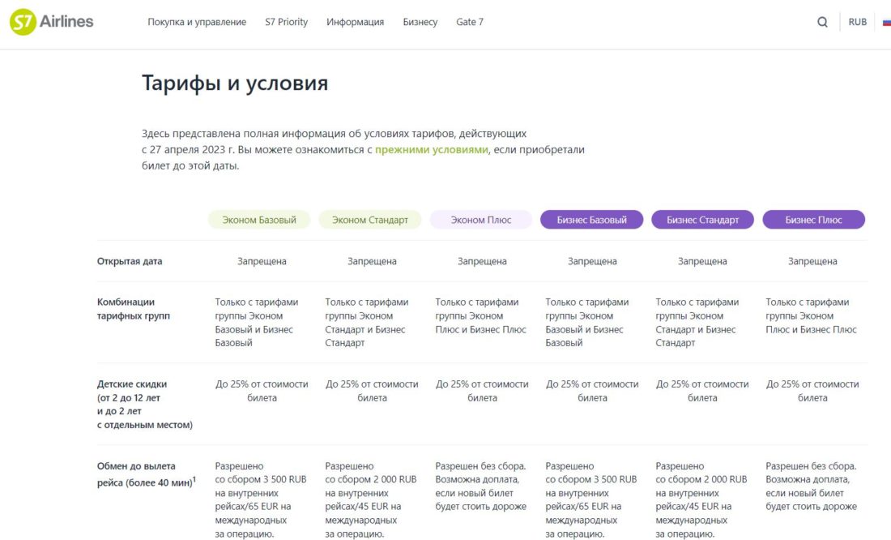Viewport: 891px width, 540px height.
Task: Open the Информация menu
Action: 355,22
